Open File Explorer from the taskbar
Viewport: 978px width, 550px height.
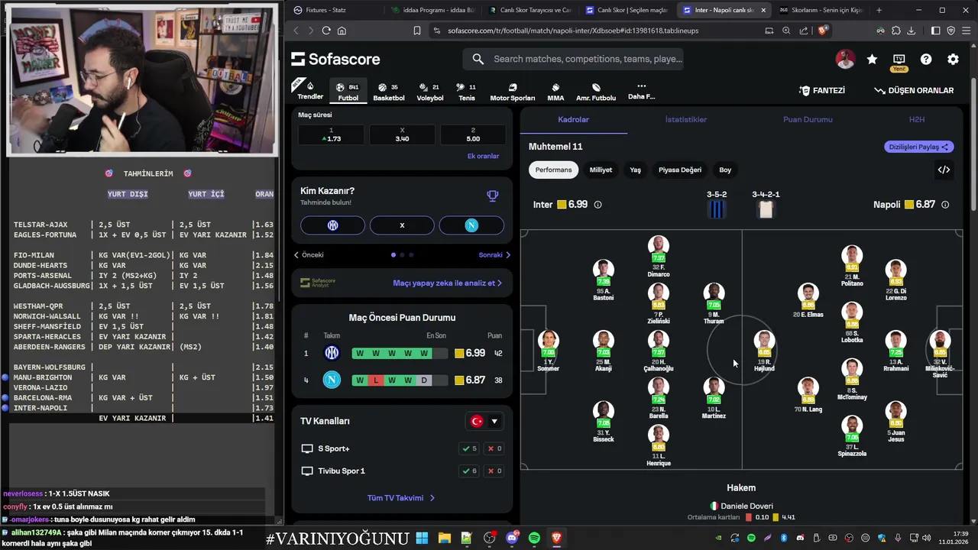444,538
